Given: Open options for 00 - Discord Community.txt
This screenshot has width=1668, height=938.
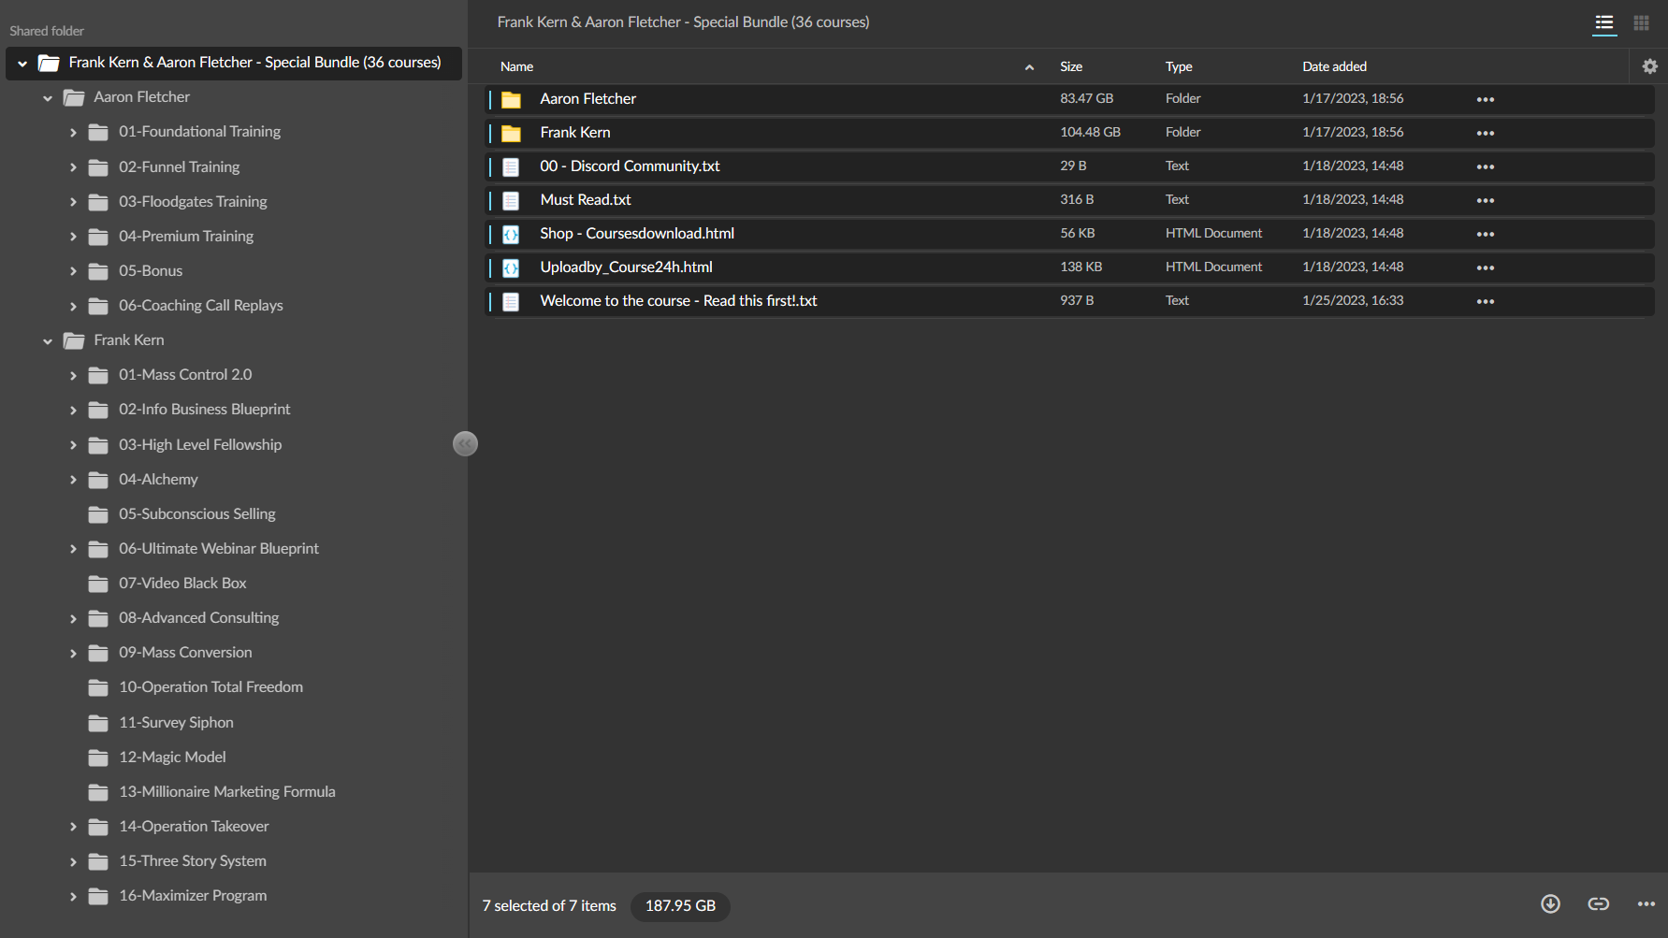Looking at the screenshot, I should pos(1486,166).
